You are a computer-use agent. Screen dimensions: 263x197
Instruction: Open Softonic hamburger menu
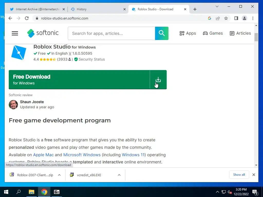(x=15, y=33)
